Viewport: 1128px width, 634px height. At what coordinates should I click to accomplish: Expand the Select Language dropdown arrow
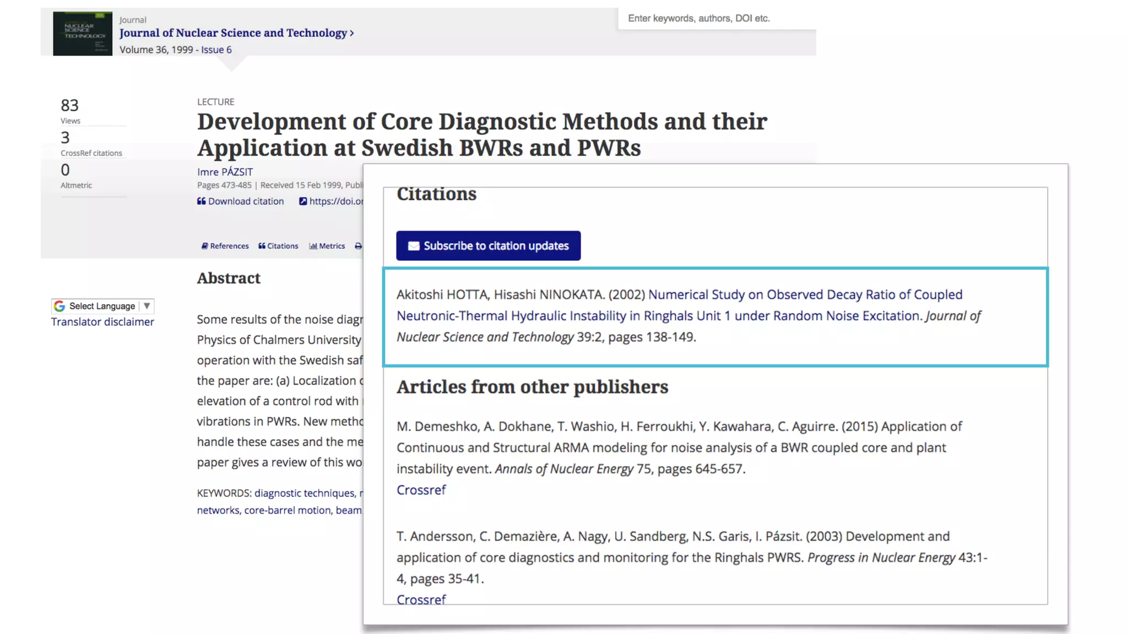point(147,306)
